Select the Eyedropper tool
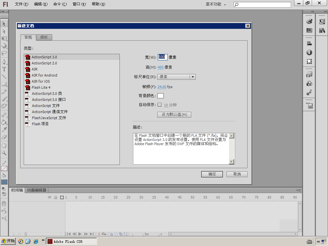 [4, 129]
